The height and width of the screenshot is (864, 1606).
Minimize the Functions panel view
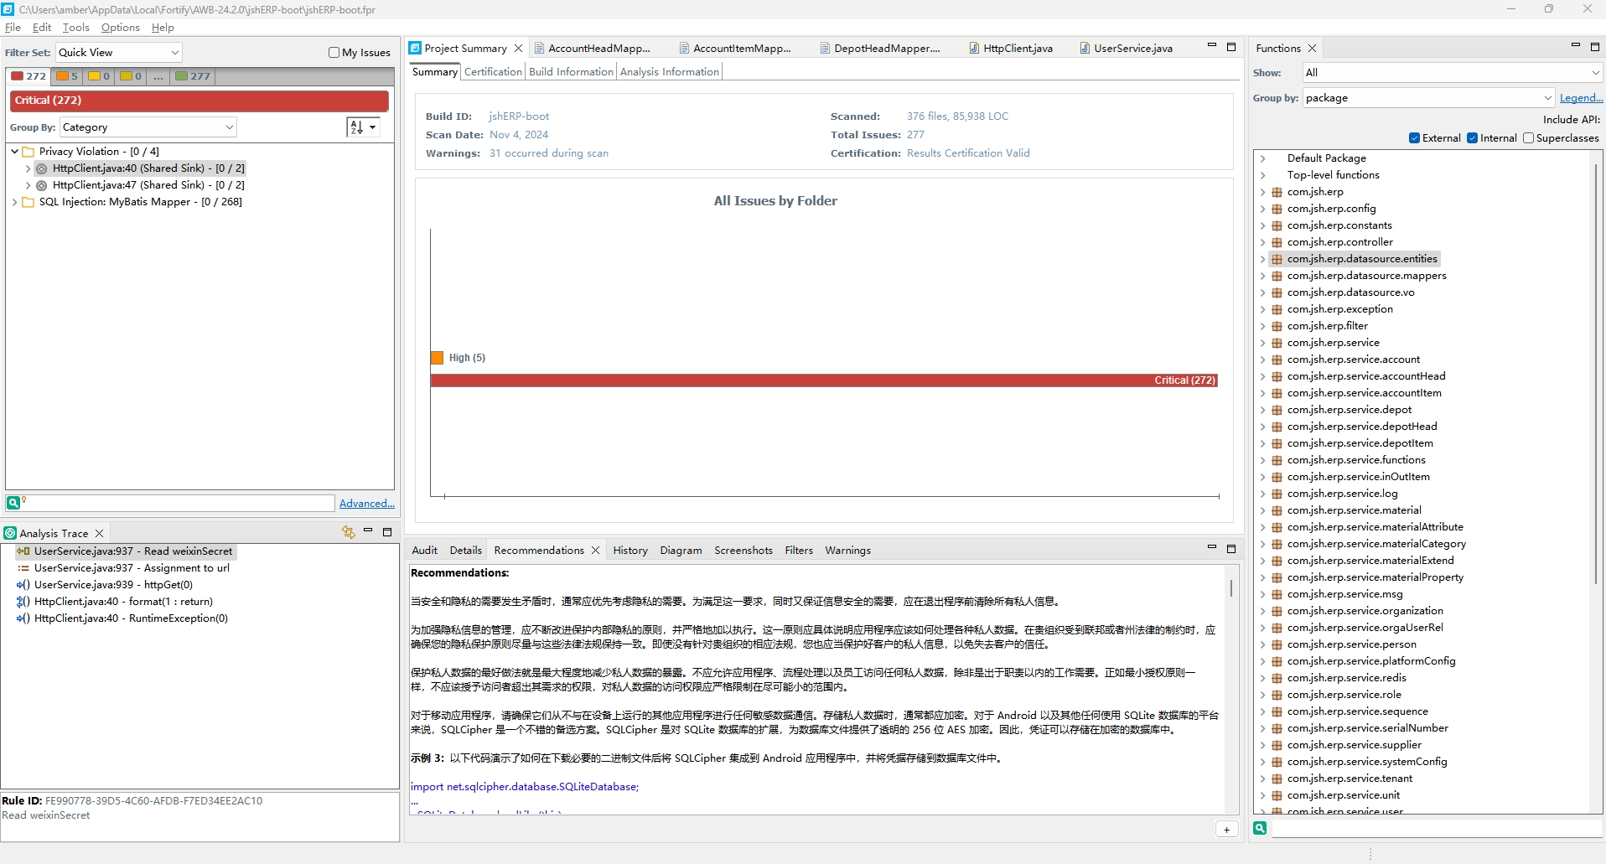tap(1575, 46)
